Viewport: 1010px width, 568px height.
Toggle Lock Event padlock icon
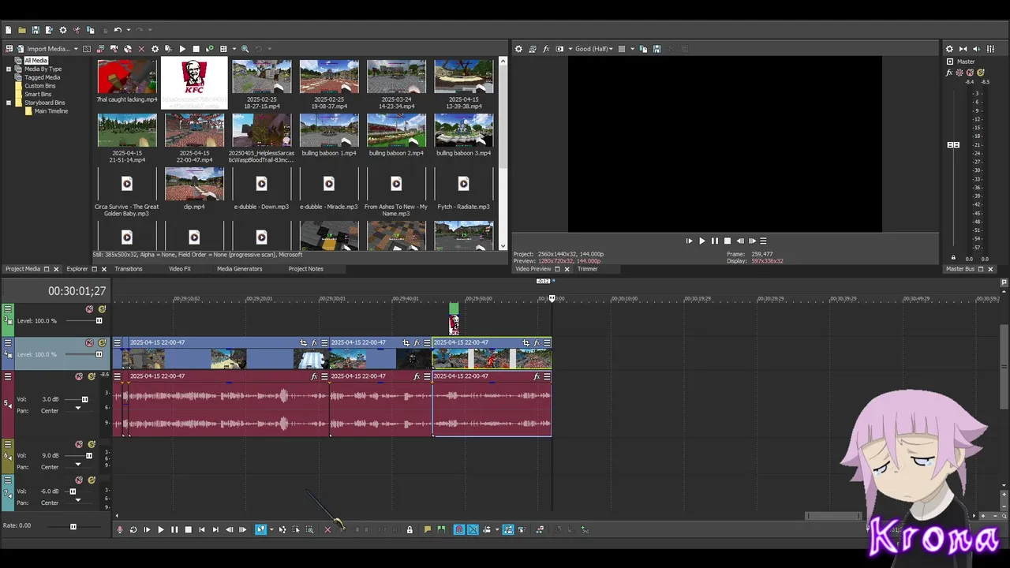point(410,529)
